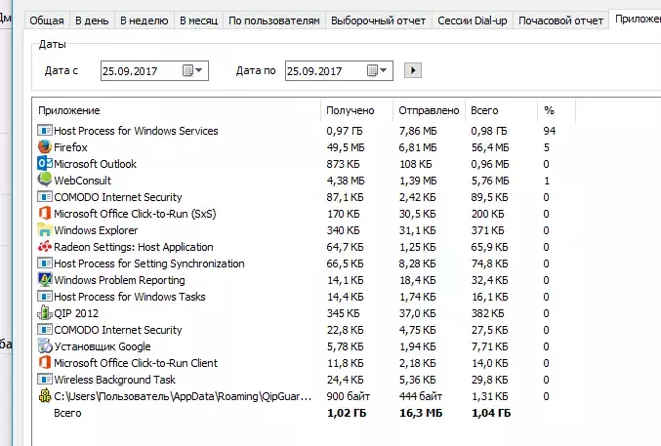Screen dimensions: 661x446
Task: Click Host Process for Setting Synchronization icon
Action: tap(45, 264)
